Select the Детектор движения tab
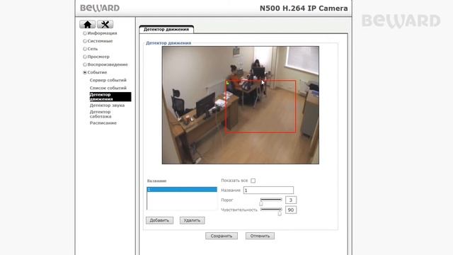 pos(166,29)
